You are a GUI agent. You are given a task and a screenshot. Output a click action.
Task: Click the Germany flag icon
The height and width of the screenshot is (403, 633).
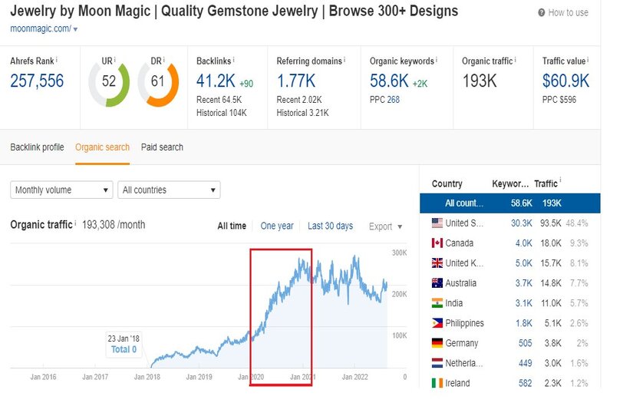[437, 343]
